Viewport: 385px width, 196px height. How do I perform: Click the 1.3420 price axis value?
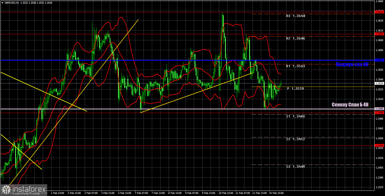click(x=379, y=158)
